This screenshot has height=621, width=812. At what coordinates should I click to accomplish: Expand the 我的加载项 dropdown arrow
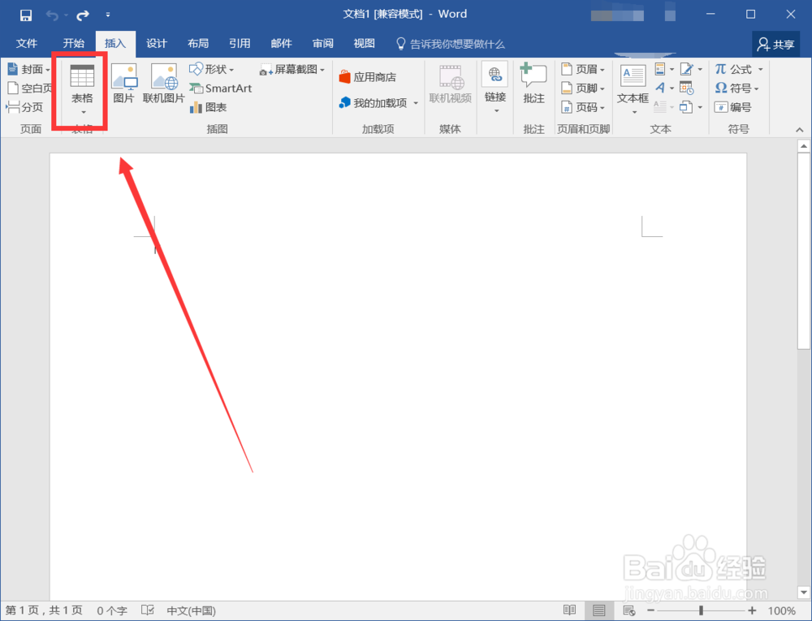click(x=415, y=103)
